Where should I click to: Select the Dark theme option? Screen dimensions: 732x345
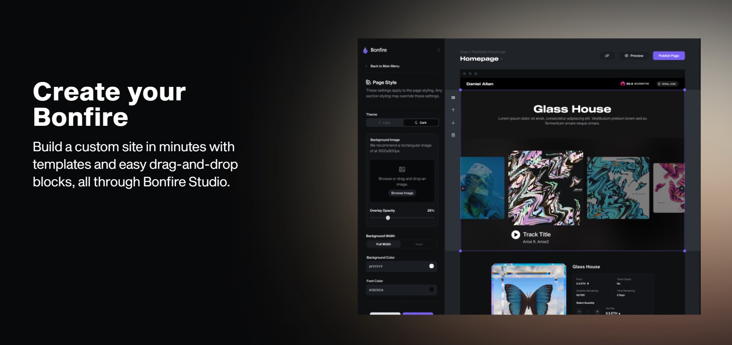421,123
